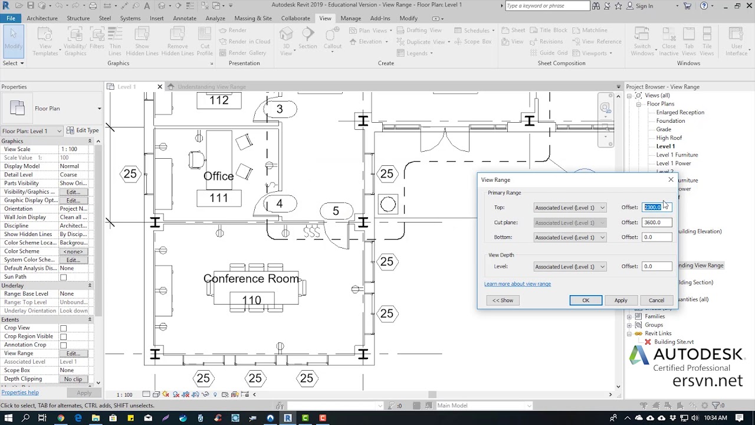Viewport: 755px width, 425px height.
Task: Switch to the Collaborate ribbon tab
Action: [x=296, y=18]
